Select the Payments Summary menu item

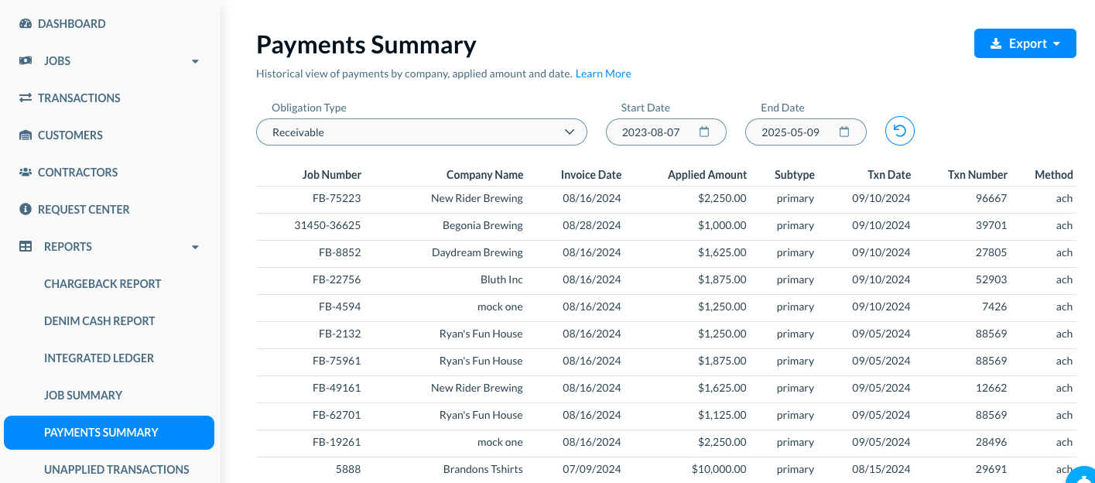(x=109, y=433)
